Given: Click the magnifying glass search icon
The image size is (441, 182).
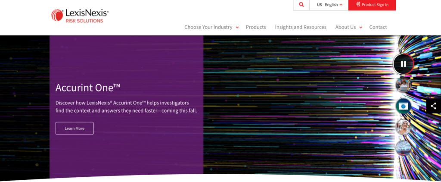Looking at the screenshot, I should click(x=301, y=5).
